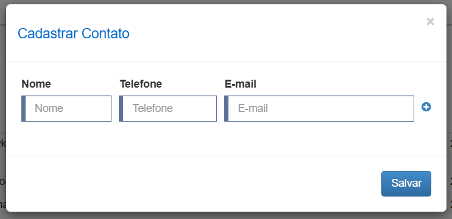Click blue accent bar of Nome field
This screenshot has width=452, height=219.
tap(23, 108)
